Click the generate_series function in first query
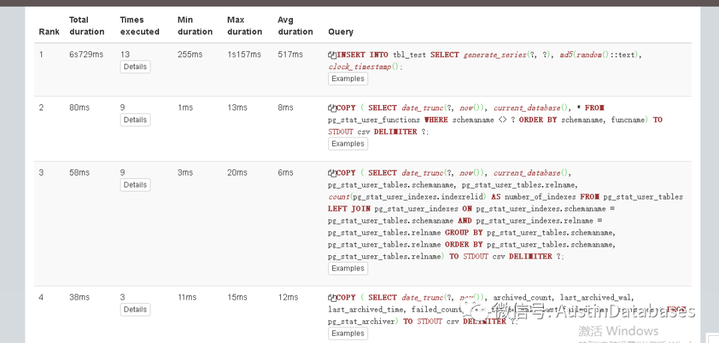This screenshot has height=343, width=719. (495, 55)
